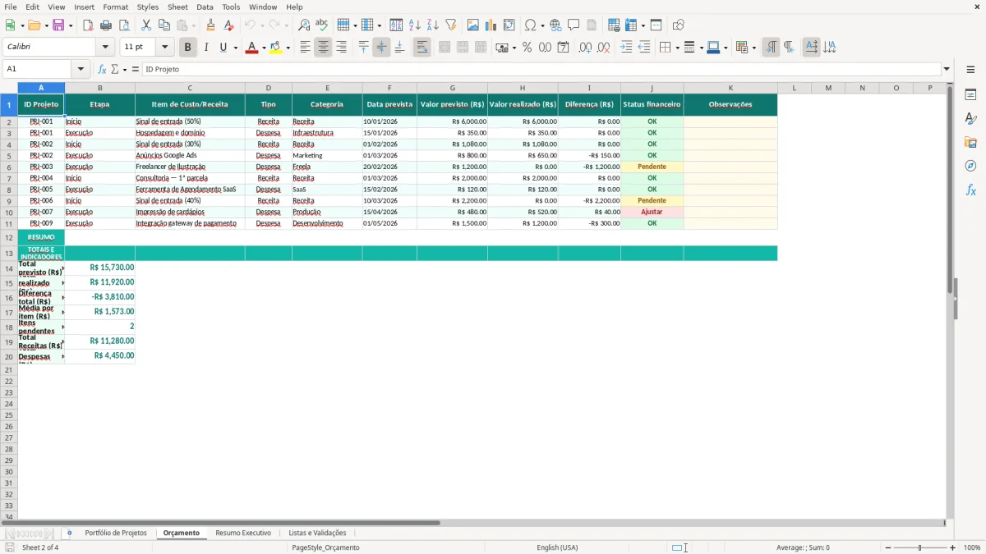The width and height of the screenshot is (986, 554).
Task: Toggle Underline formatting
Action: pos(223,48)
